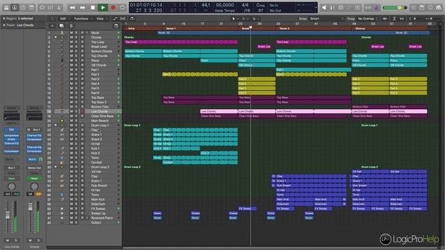Open the left-click pointer tool menu
Viewport: 445px width, 250px height.
[234, 19]
